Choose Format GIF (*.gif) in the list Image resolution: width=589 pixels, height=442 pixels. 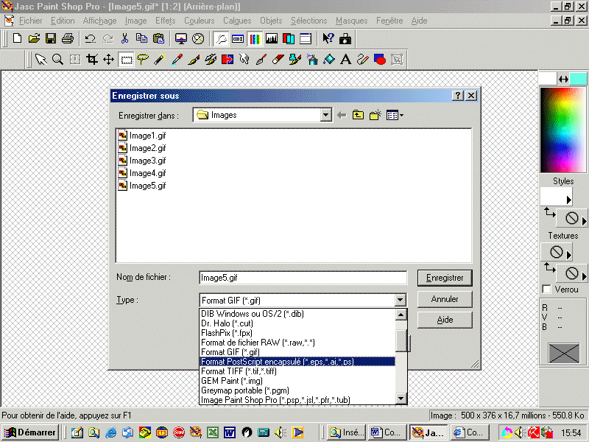[x=297, y=352]
